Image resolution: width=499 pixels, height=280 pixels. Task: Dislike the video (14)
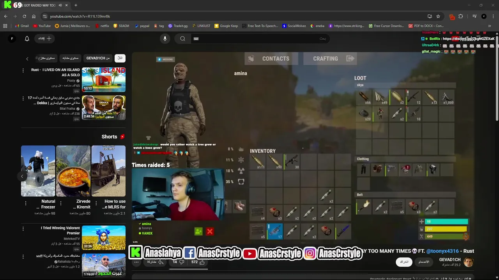click(x=178, y=262)
